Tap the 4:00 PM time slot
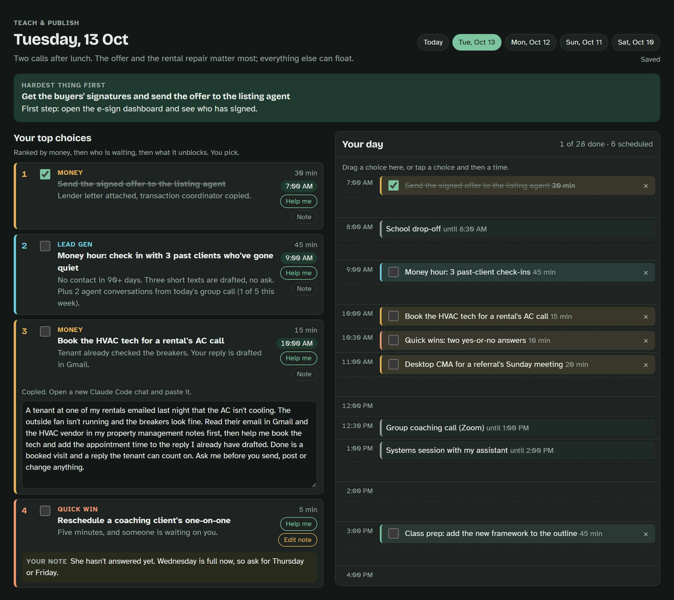 [497, 575]
